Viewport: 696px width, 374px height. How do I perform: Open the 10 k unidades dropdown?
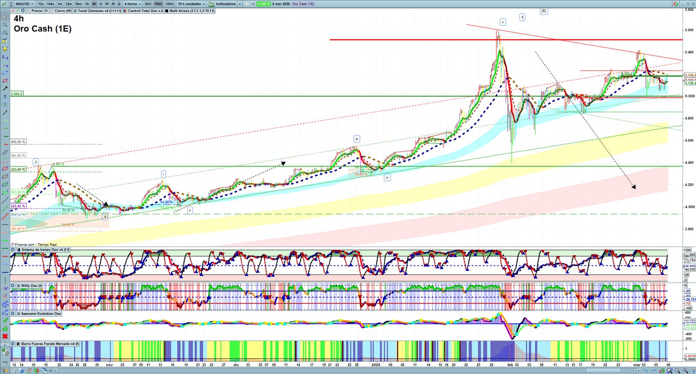(191, 4)
